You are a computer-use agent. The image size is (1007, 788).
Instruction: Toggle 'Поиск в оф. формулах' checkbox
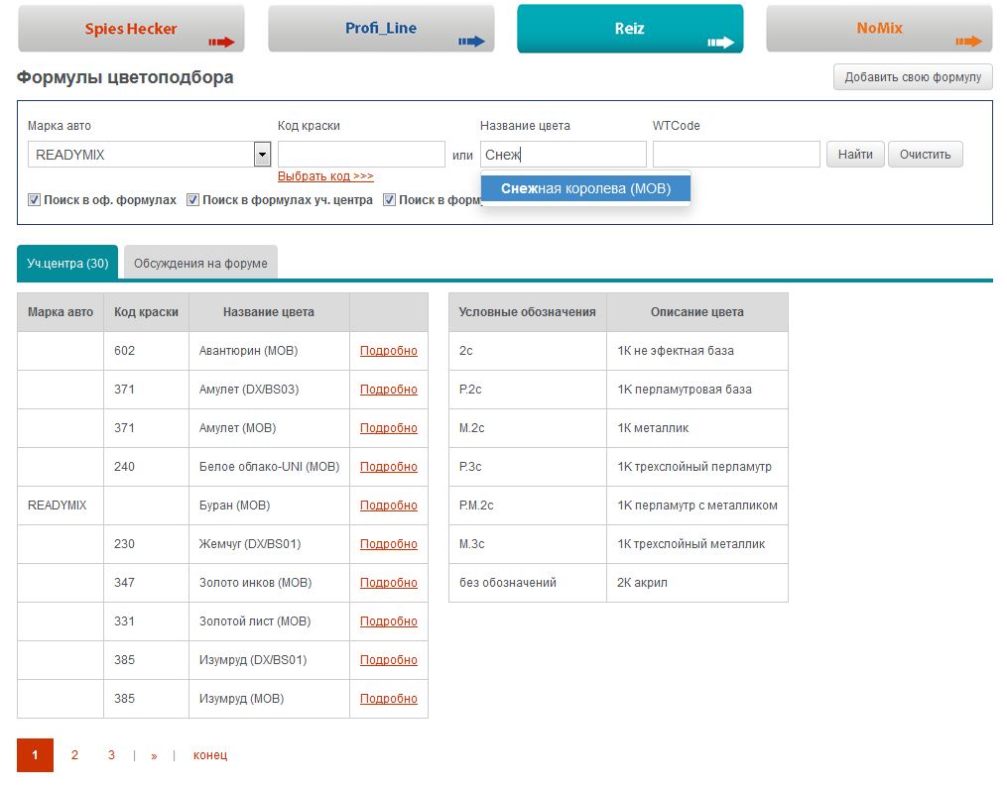34,200
